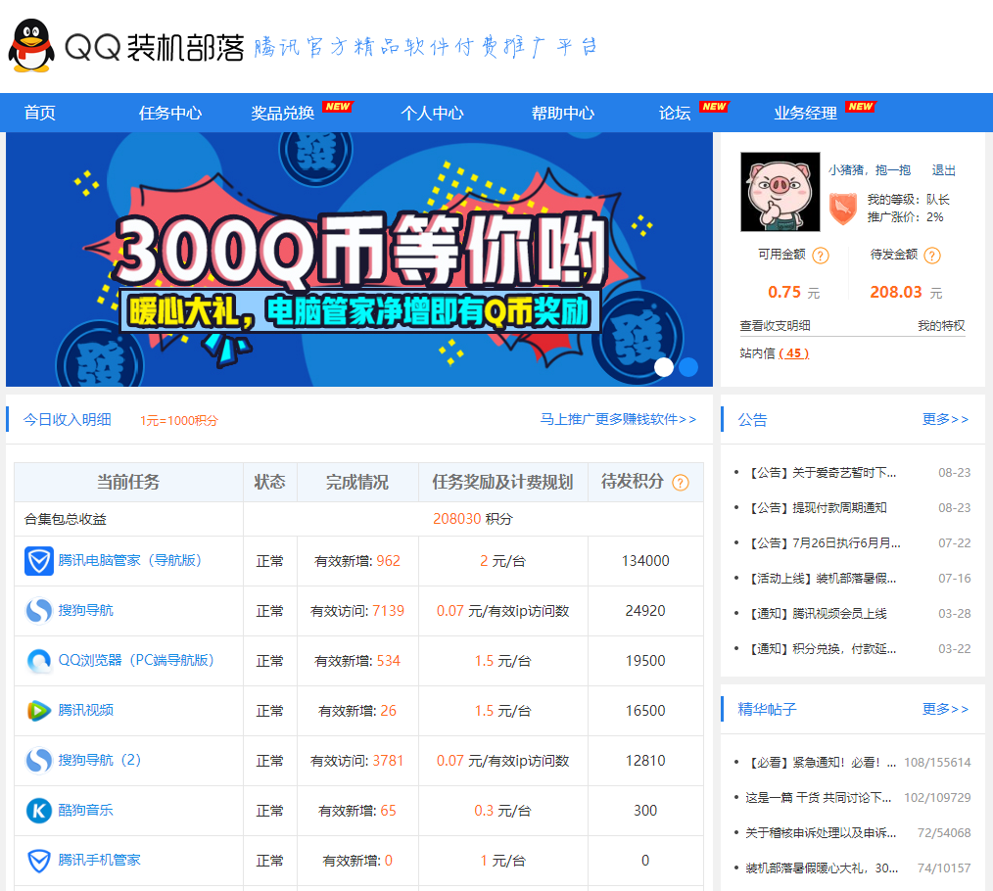Click the orange level shield badge icon
993x891 pixels.
[843, 209]
